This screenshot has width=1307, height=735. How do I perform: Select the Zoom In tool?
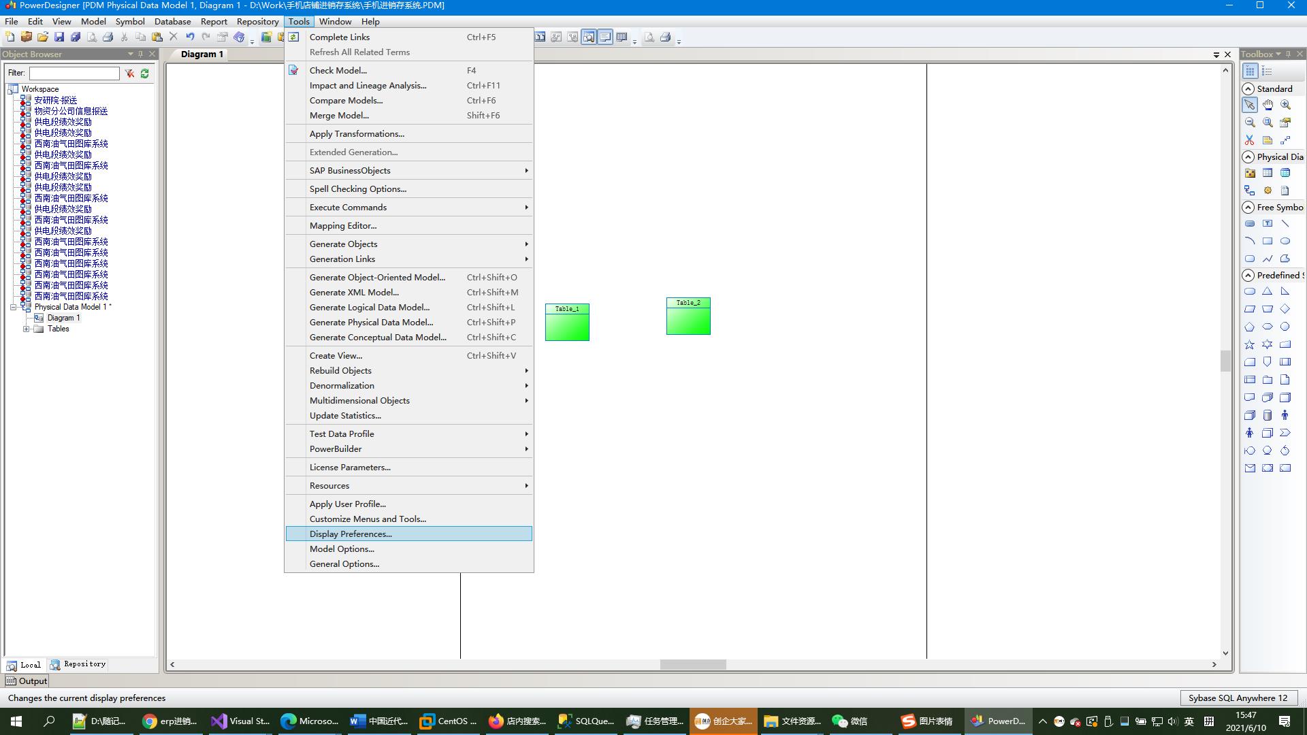click(1285, 105)
